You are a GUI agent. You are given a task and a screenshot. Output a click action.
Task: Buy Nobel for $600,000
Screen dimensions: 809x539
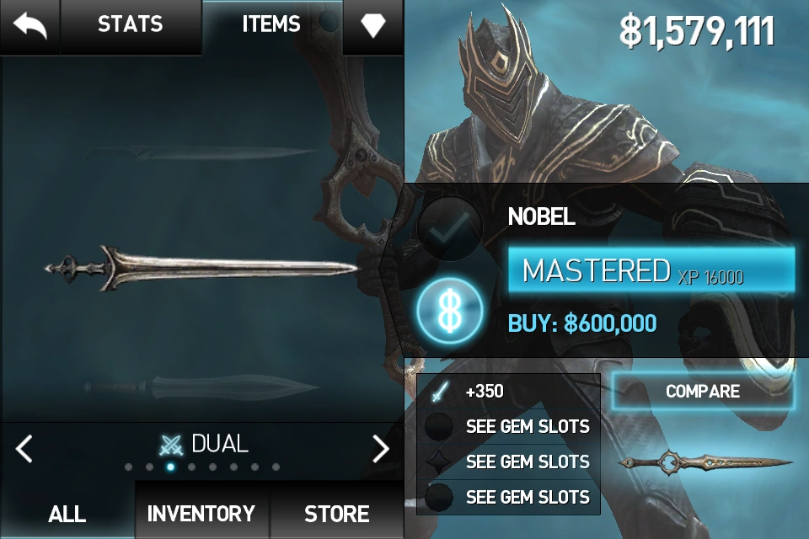point(582,324)
